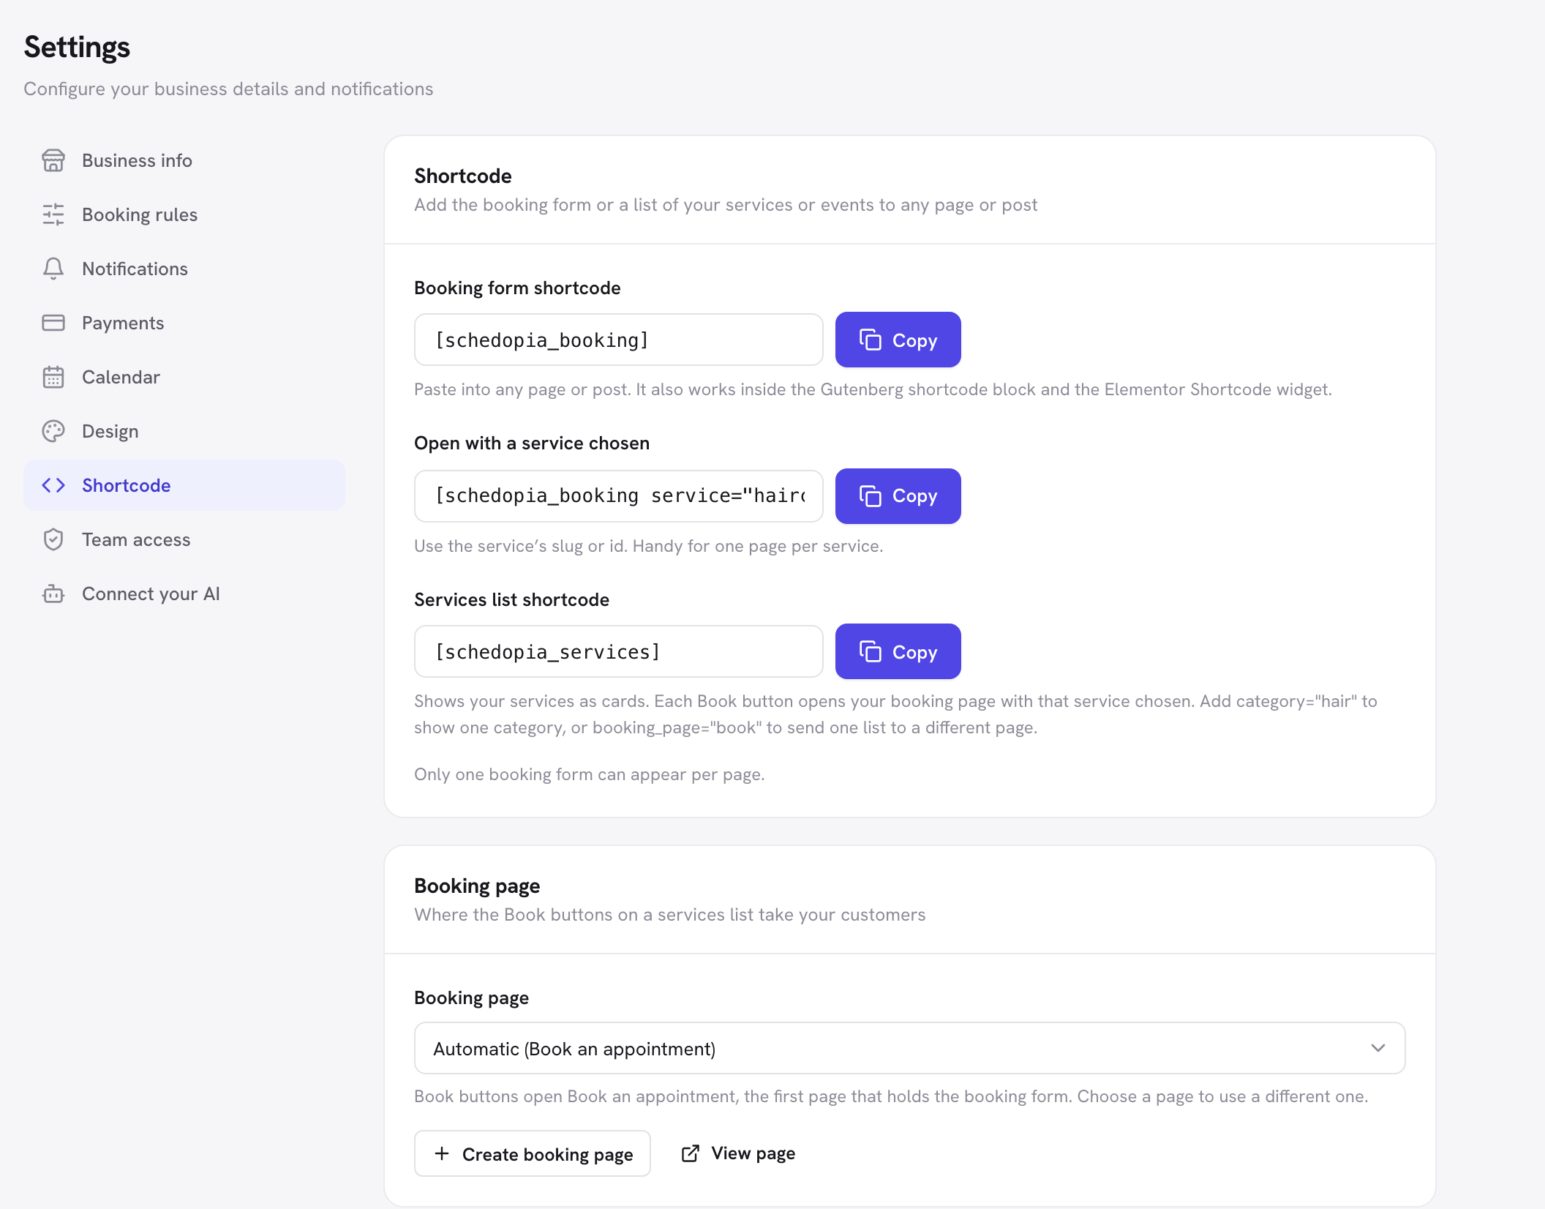Click the Shortcode code brackets icon

53,485
